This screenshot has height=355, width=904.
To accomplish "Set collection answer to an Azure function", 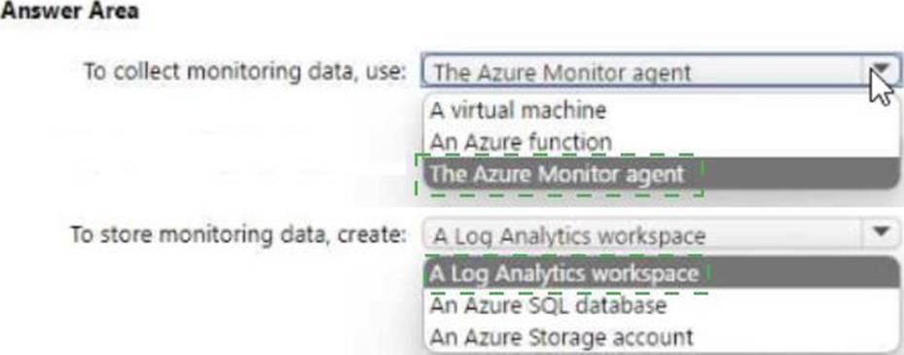I will [521, 142].
